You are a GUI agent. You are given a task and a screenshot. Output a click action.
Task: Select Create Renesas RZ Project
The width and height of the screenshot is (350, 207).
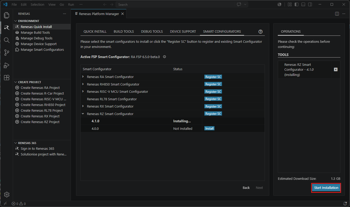point(42,122)
